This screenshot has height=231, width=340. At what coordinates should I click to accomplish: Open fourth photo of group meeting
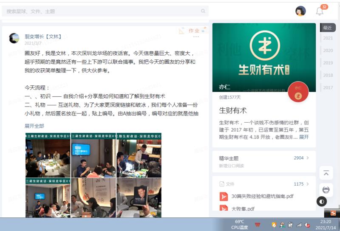tap(48, 197)
